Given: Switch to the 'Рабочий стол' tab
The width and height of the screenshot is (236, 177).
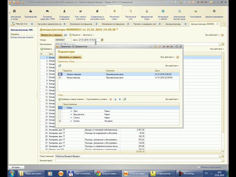Looking at the screenshot, I should coord(20,24).
